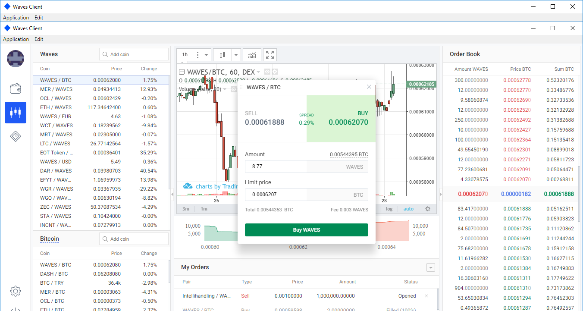The height and width of the screenshot is (311, 583).
Task: Sort Waves coin list by Change column
Action: click(x=149, y=69)
